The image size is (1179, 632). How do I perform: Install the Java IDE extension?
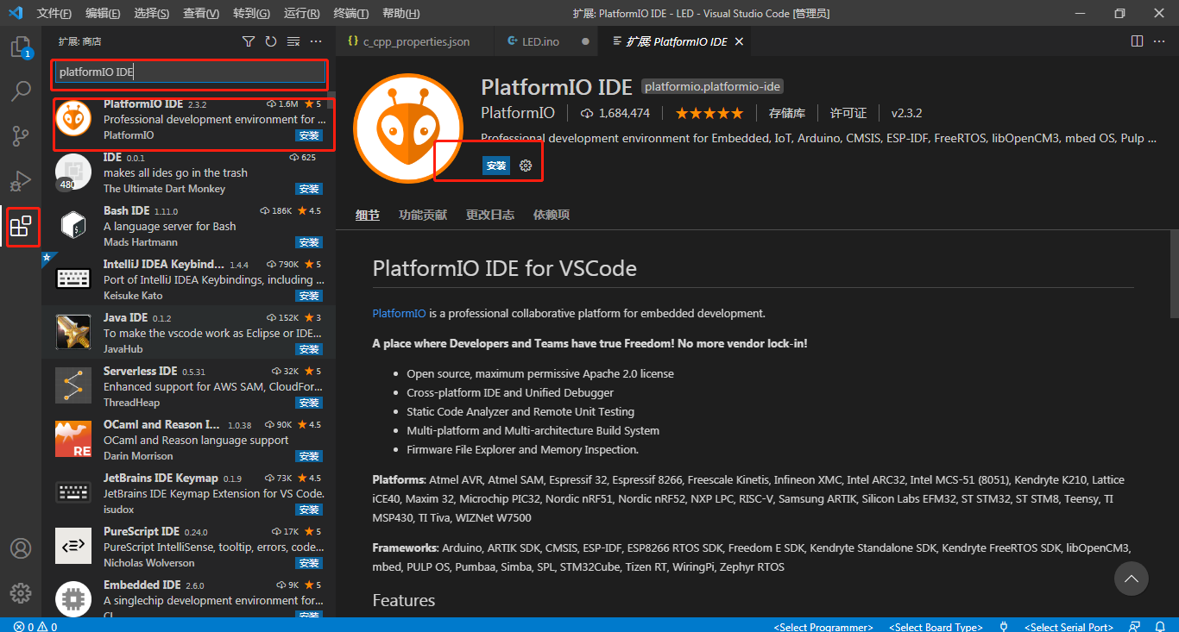click(309, 349)
